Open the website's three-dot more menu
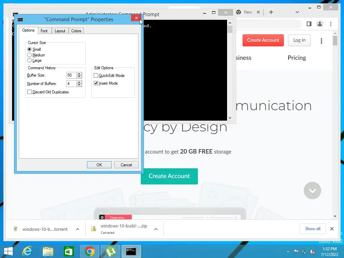Screen dimensions: 344x258 [321, 41]
